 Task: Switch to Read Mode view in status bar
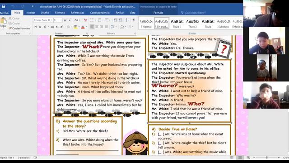click(x=232, y=158)
